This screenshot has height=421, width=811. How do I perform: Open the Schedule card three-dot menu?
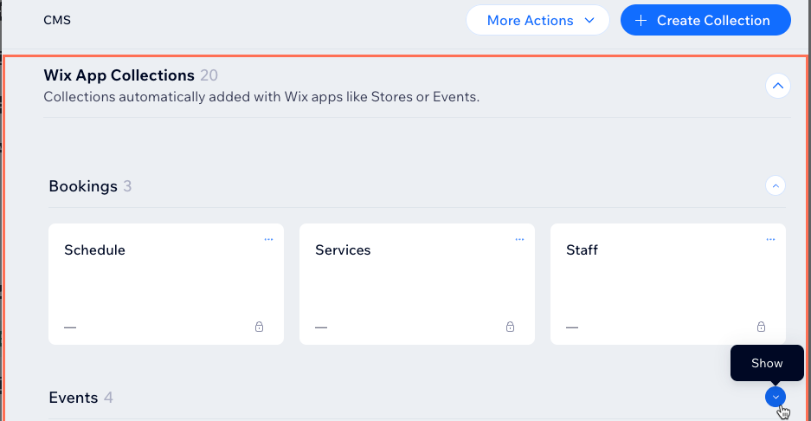click(x=268, y=239)
